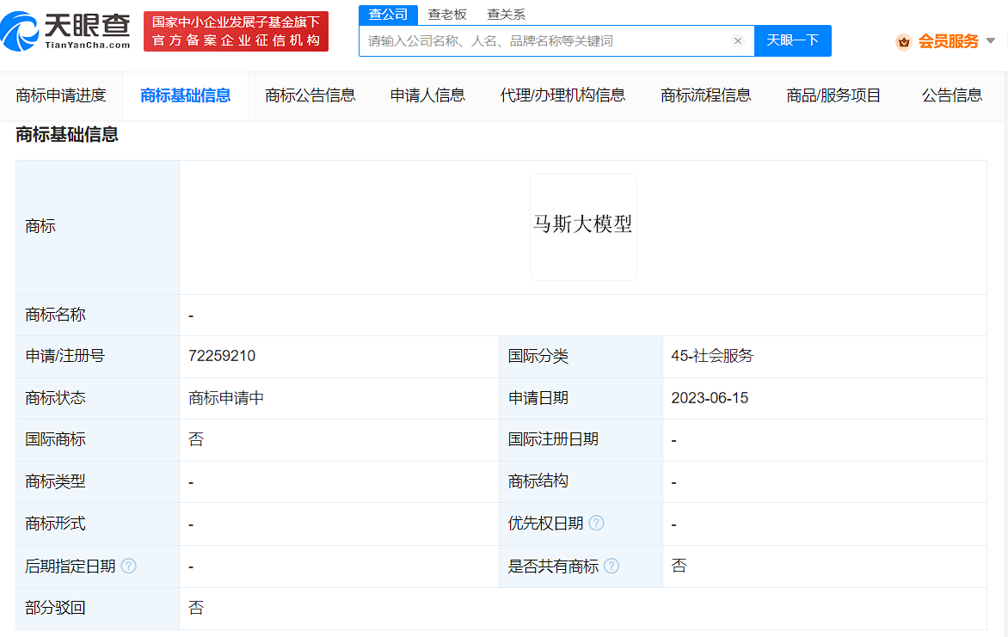
Task: Open help icon beside 后期指定日期
Action: pyautogui.click(x=128, y=566)
